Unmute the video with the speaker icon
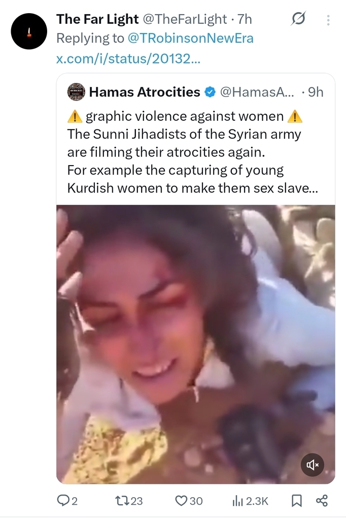The width and height of the screenshot is (346, 520). point(312,464)
